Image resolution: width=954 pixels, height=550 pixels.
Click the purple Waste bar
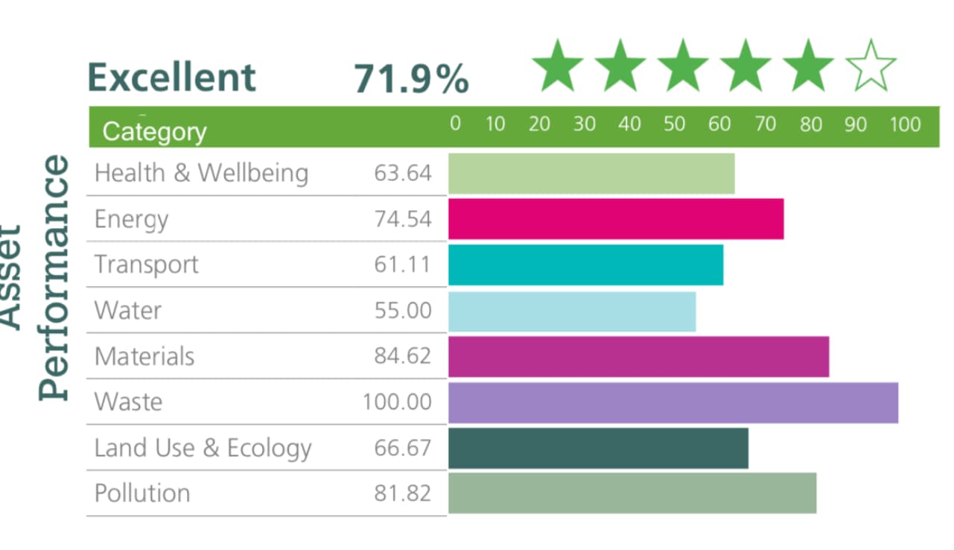pos(673,402)
